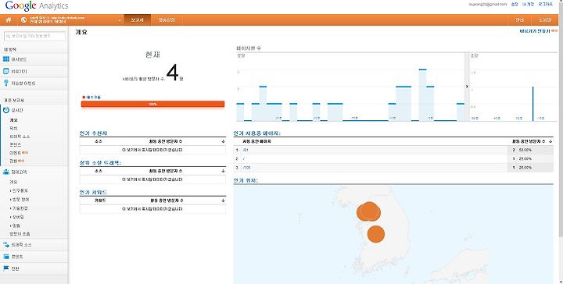Image resolution: width=563 pixels, height=284 pixels.
Task: Click the report search input field
Action: tap(35, 36)
